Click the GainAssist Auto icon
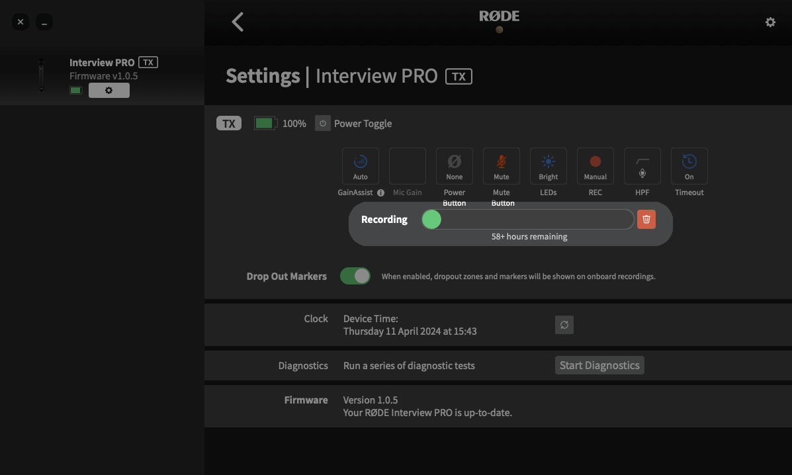The width and height of the screenshot is (792, 475). click(360, 166)
